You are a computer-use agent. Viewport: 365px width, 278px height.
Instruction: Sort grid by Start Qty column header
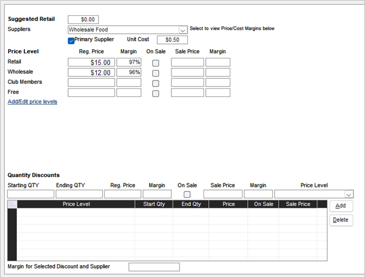click(x=153, y=204)
